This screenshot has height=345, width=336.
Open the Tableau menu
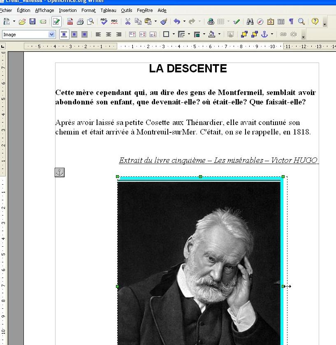[x=108, y=10]
